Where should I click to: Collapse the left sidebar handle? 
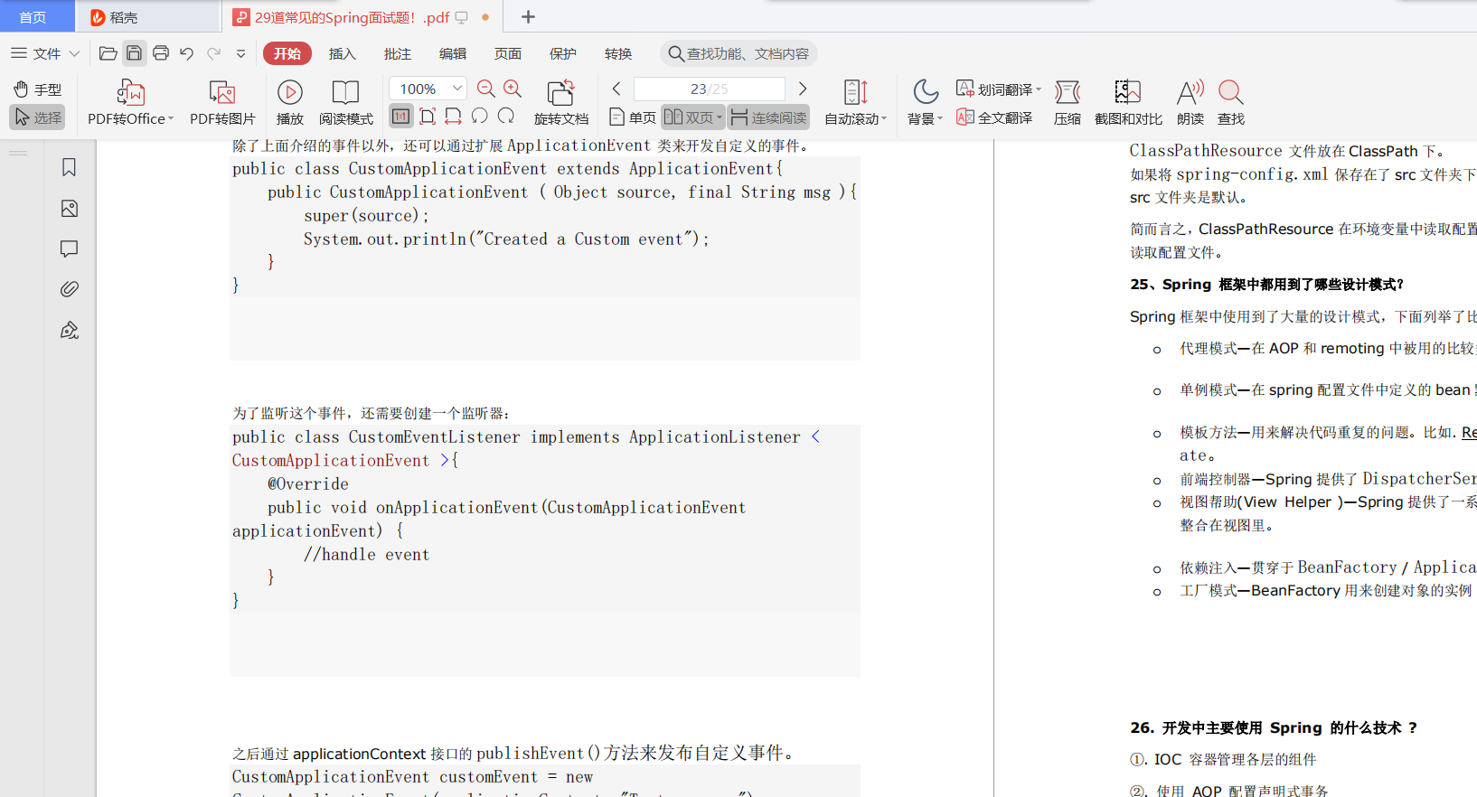(x=18, y=153)
